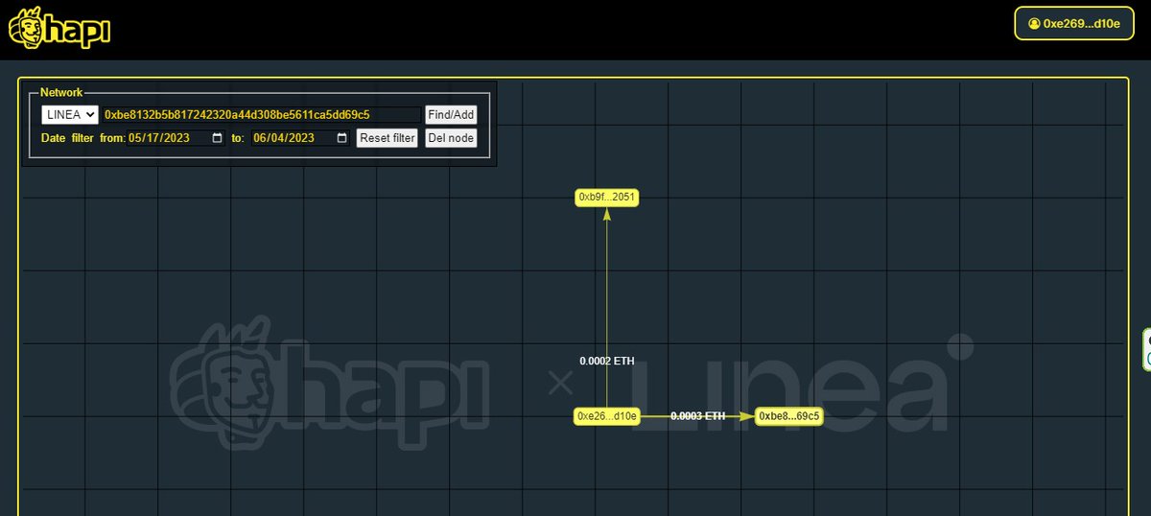Image resolution: width=1151 pixels, height=516 pixels.
Task: Click the Date filter from label
Action: pos(82,138)
